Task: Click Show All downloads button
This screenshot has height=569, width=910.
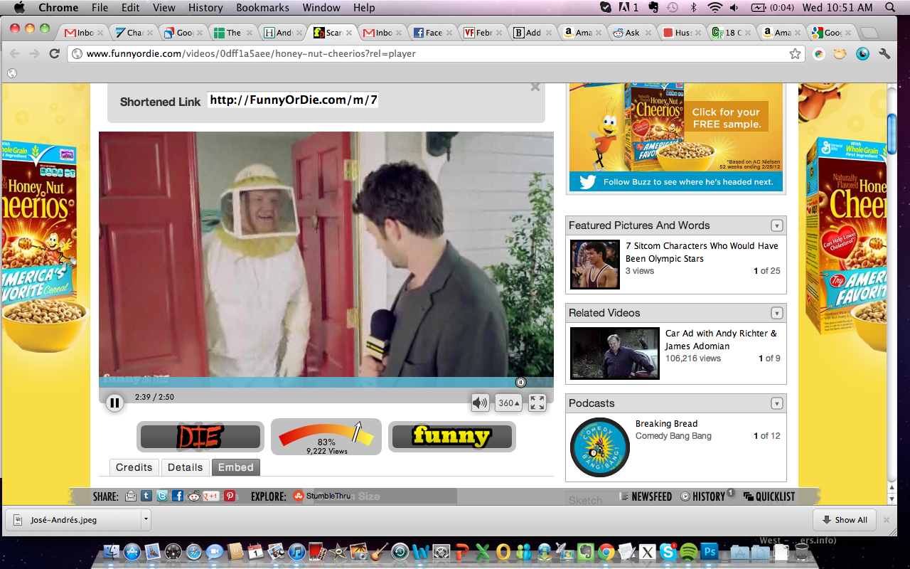Action: [845, 520]
